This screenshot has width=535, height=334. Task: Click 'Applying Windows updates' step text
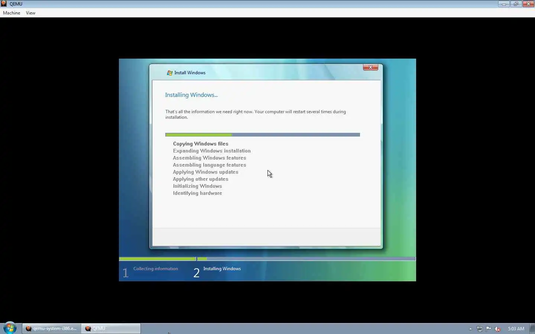coord(205,172)
